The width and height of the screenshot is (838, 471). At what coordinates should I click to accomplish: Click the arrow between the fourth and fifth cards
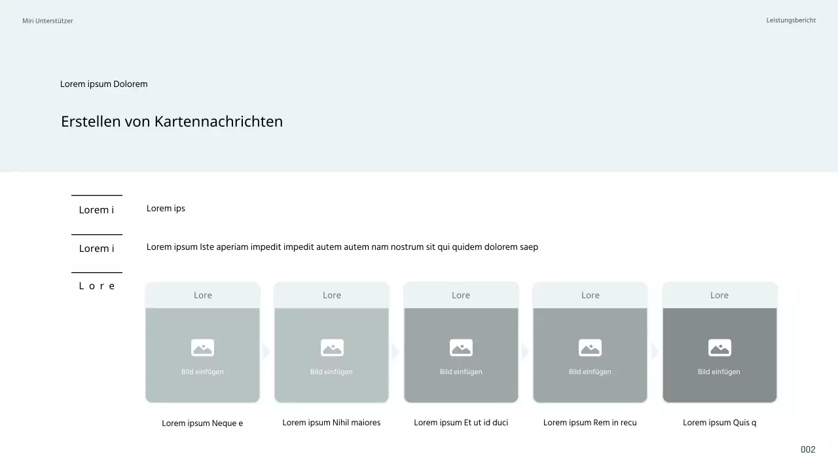tap(654, 352)
